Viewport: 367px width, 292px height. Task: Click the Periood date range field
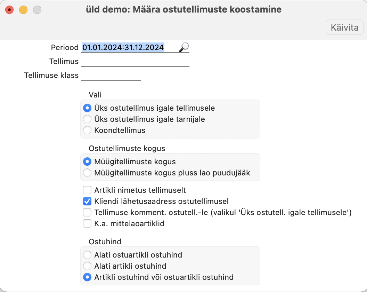[129, 47]
